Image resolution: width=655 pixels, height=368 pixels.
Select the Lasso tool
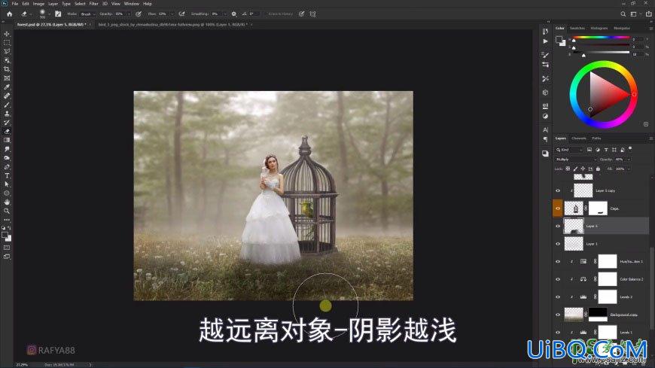[7, 51]
